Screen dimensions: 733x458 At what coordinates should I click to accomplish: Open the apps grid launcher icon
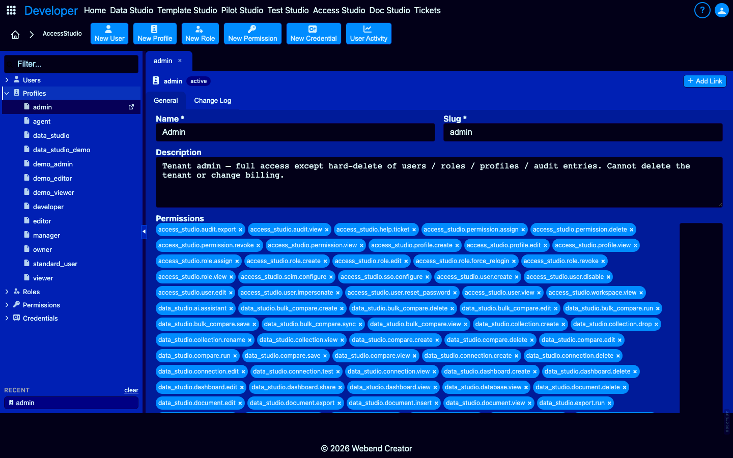pos(11,10)
